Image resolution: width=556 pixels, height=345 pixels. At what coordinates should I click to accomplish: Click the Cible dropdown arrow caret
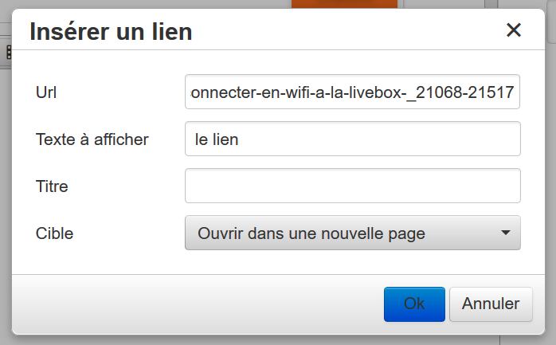coord(505,233)
